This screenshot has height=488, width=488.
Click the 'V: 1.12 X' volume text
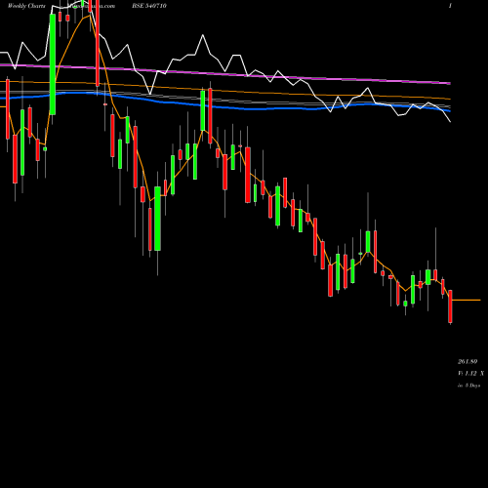pyautogui.click(x=470, y=373)
